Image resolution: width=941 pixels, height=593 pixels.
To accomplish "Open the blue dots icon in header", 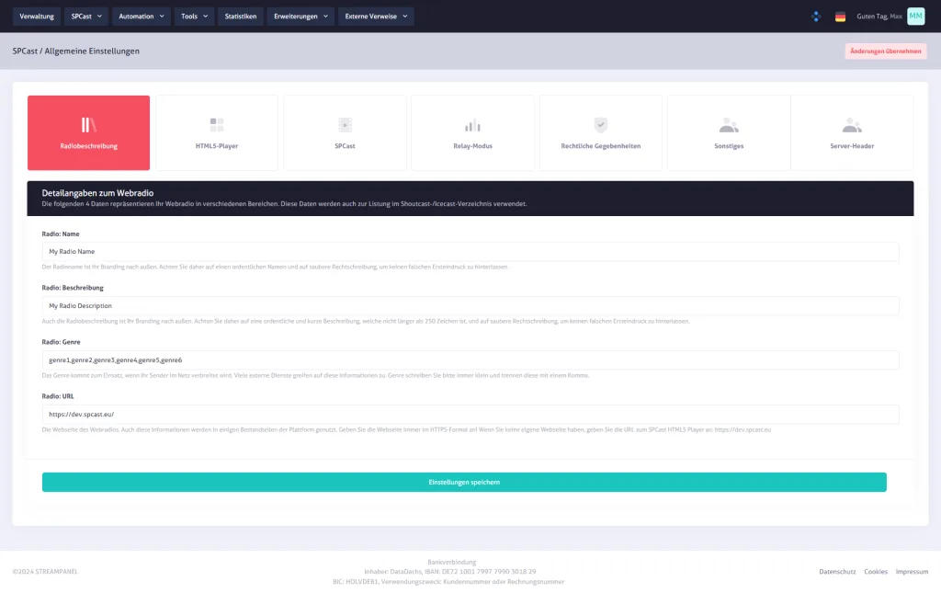I will (816, 17).
